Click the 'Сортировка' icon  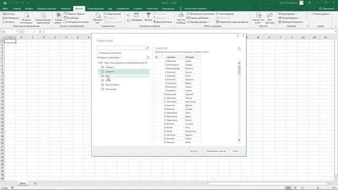coord(136,17)
